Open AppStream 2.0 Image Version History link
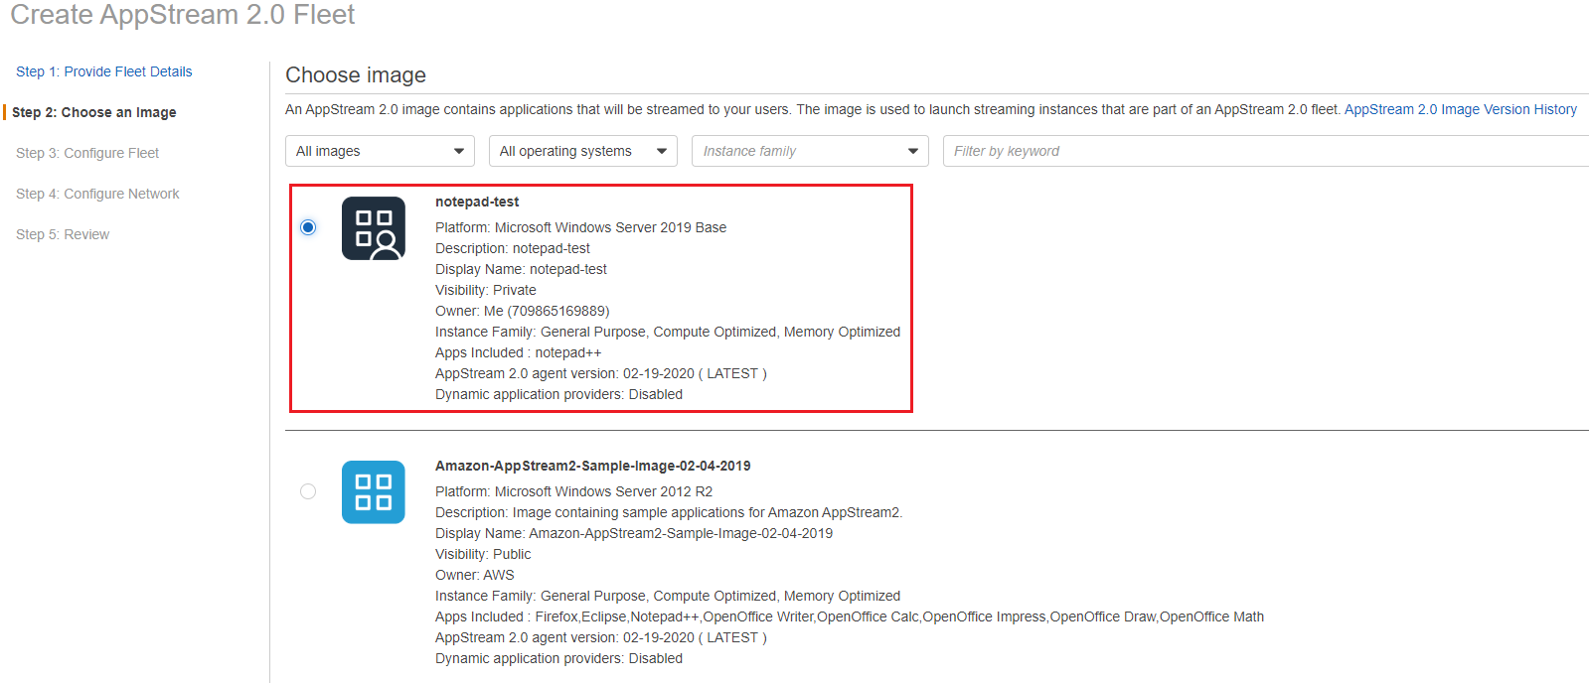 coord(1461,109)
